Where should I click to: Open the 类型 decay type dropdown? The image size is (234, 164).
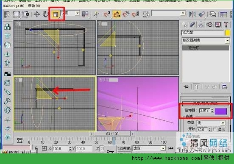tap(211, 123)
